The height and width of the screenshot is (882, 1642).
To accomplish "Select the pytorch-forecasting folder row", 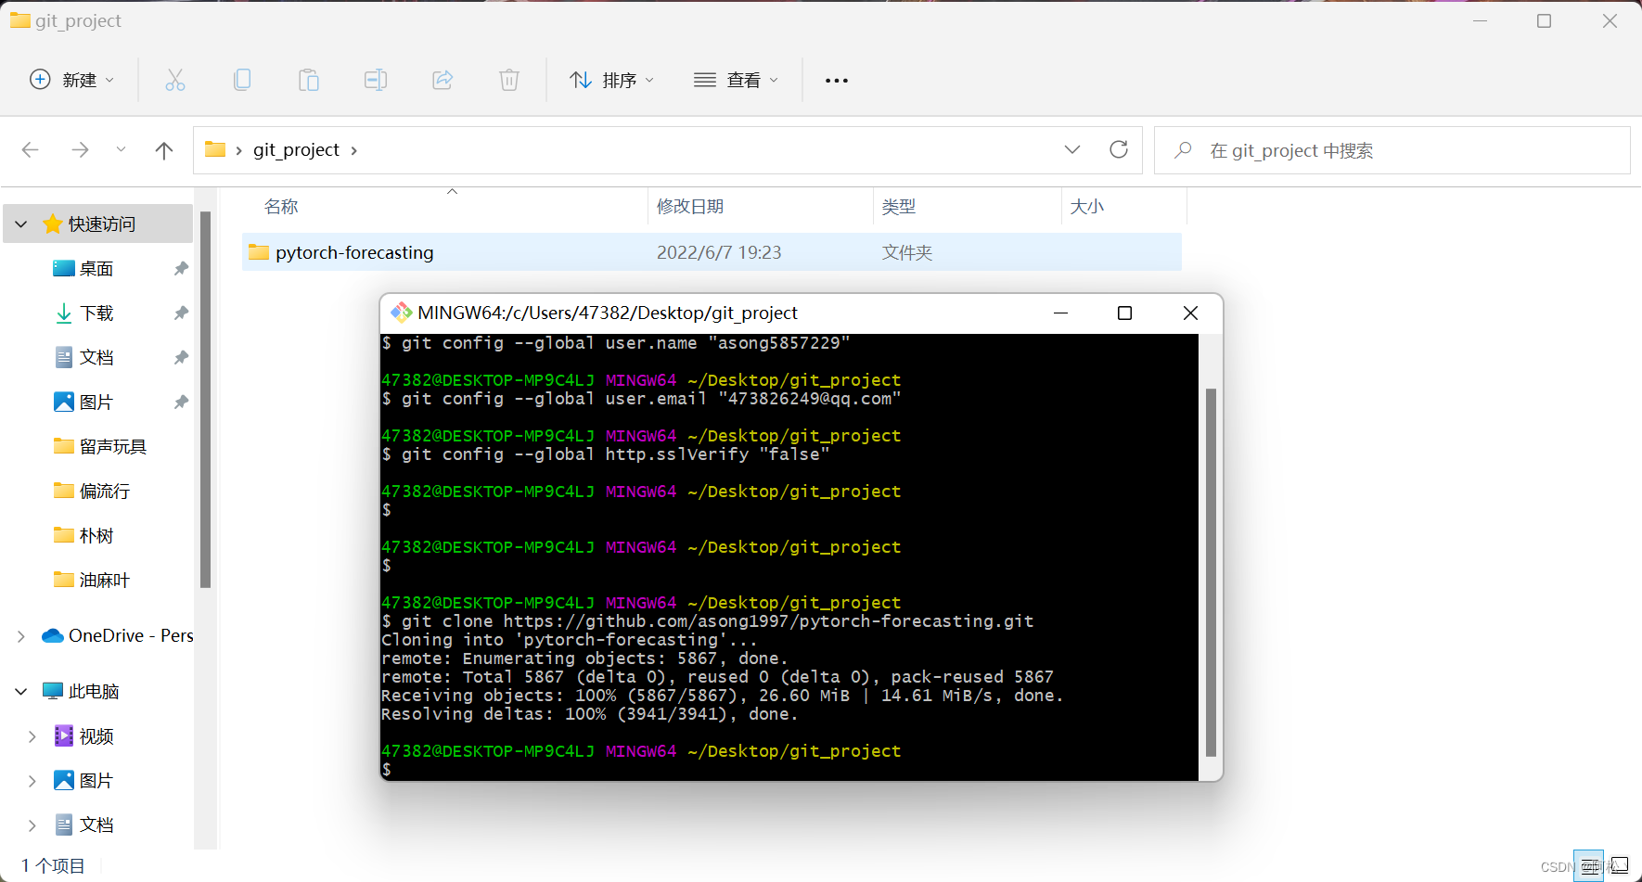I will click(x=712, y=252).
